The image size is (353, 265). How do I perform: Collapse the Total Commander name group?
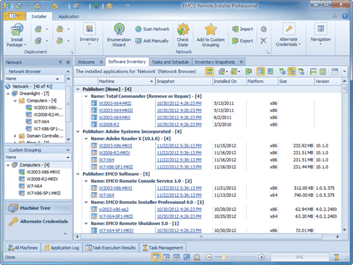click(x=86, y=96)
